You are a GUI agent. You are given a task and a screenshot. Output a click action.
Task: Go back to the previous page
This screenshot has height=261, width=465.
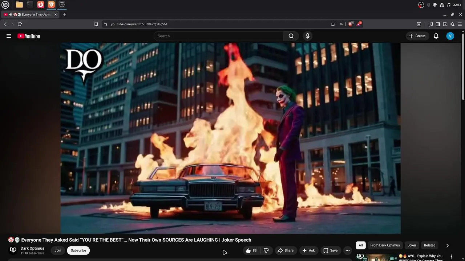pyautogui.click(x=5, y=24)
